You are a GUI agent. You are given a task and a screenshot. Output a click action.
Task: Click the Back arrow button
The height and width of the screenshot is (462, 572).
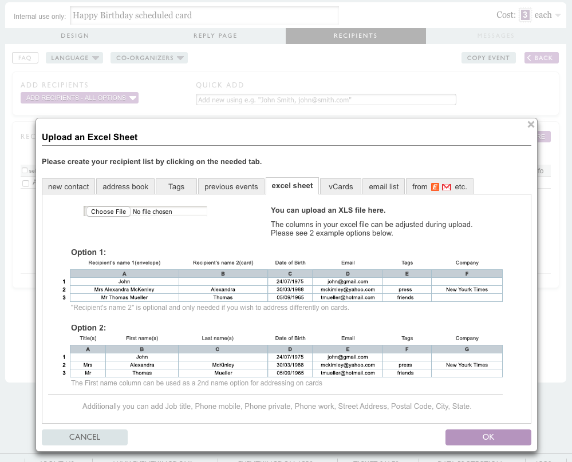(x=541, y=58)
